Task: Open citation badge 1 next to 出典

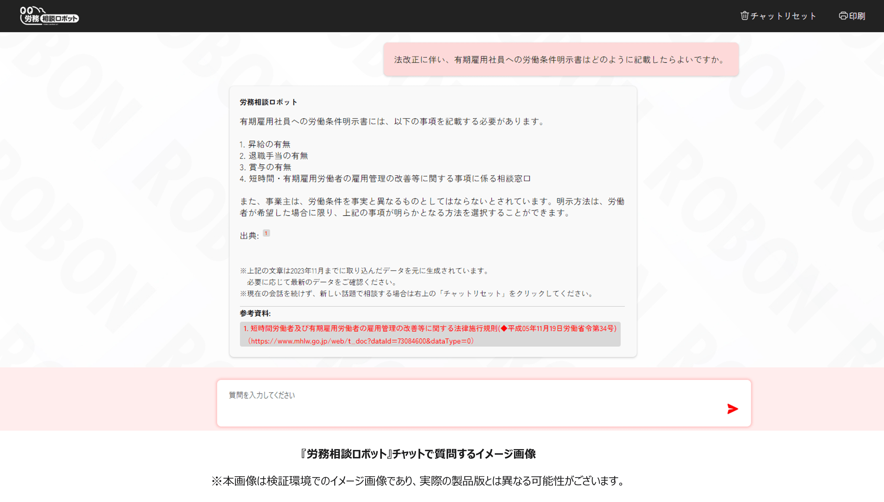Action: coord(266,234)
